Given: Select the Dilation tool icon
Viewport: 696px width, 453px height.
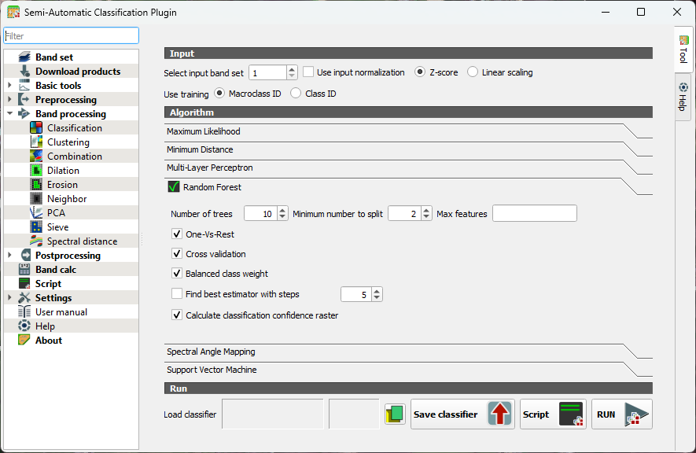Looking at the screenshot, I should coord(36,171).
